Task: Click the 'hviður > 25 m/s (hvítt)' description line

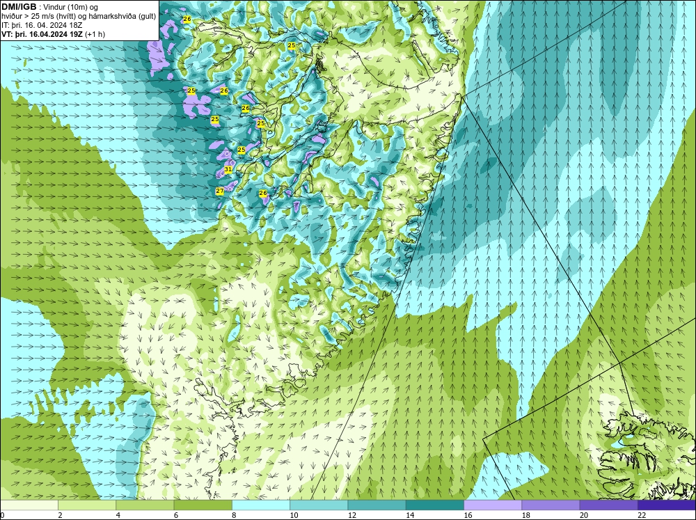Action: 79,17
